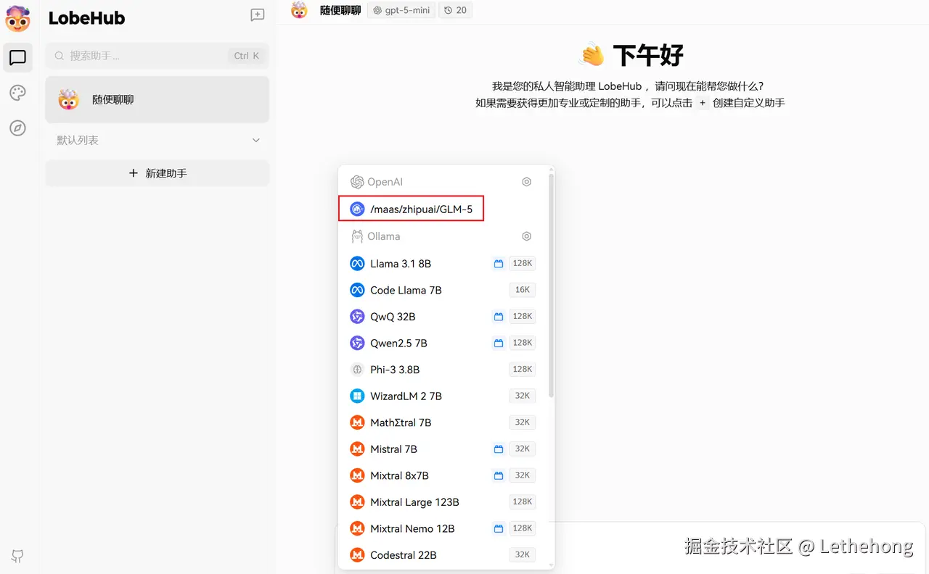Click the Ctrl K shortcut hint
Image resolution: width=929 pixels, height=574 pixels.
point(247,56)
